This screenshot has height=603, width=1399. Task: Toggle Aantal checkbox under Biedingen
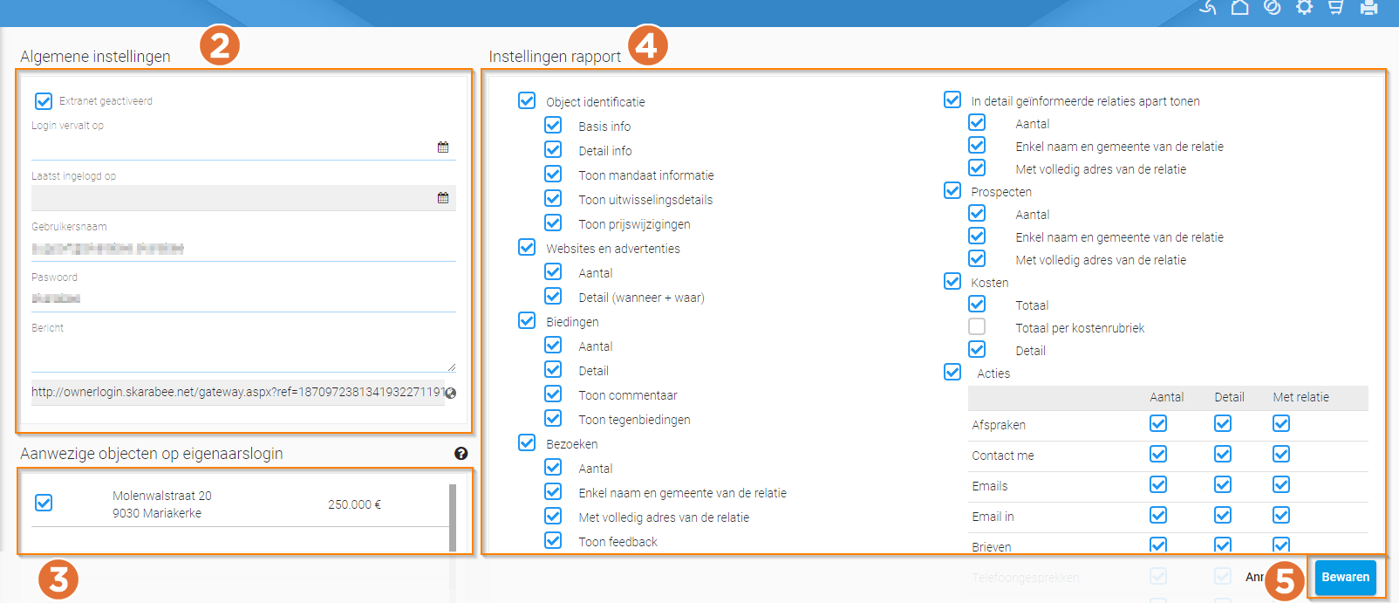click(x=553, y=345)
